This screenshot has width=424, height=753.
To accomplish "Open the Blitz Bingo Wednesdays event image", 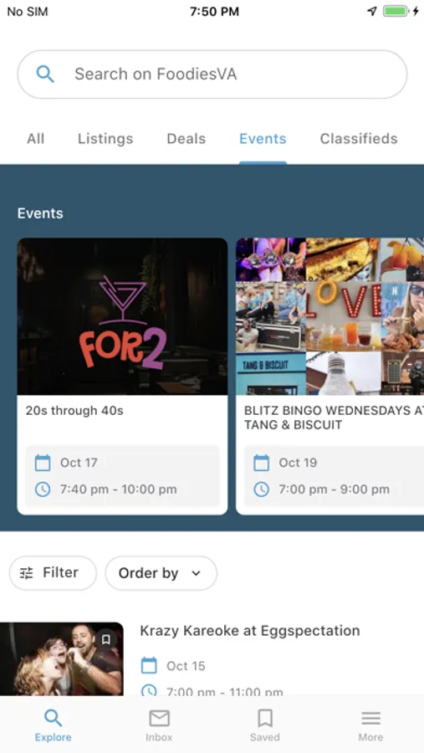I will (329, 316).
